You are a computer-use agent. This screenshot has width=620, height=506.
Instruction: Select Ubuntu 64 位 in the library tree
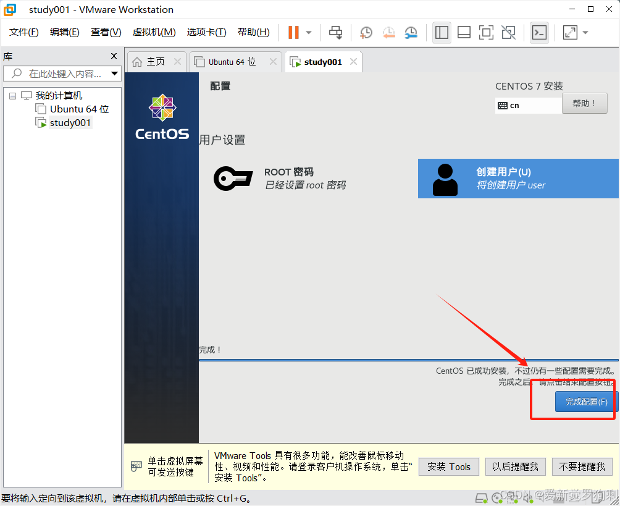tap(79, 109)
